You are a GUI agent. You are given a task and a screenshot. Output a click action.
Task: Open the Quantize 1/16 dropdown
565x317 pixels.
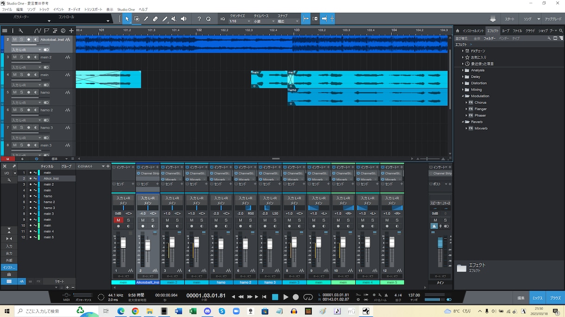pos(240,21)
